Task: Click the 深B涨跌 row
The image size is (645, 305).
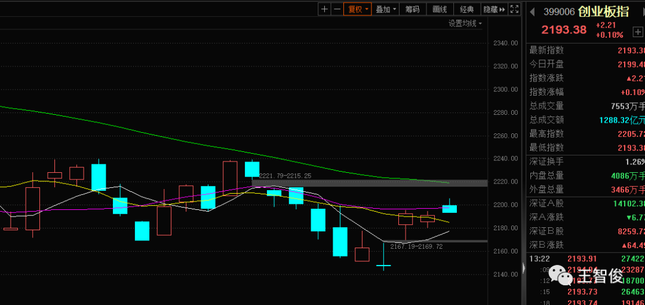Action: [587, 245]
